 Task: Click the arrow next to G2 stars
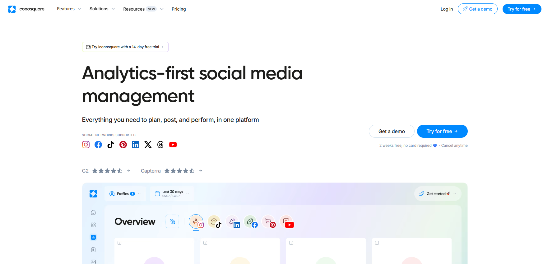point(128,171)
